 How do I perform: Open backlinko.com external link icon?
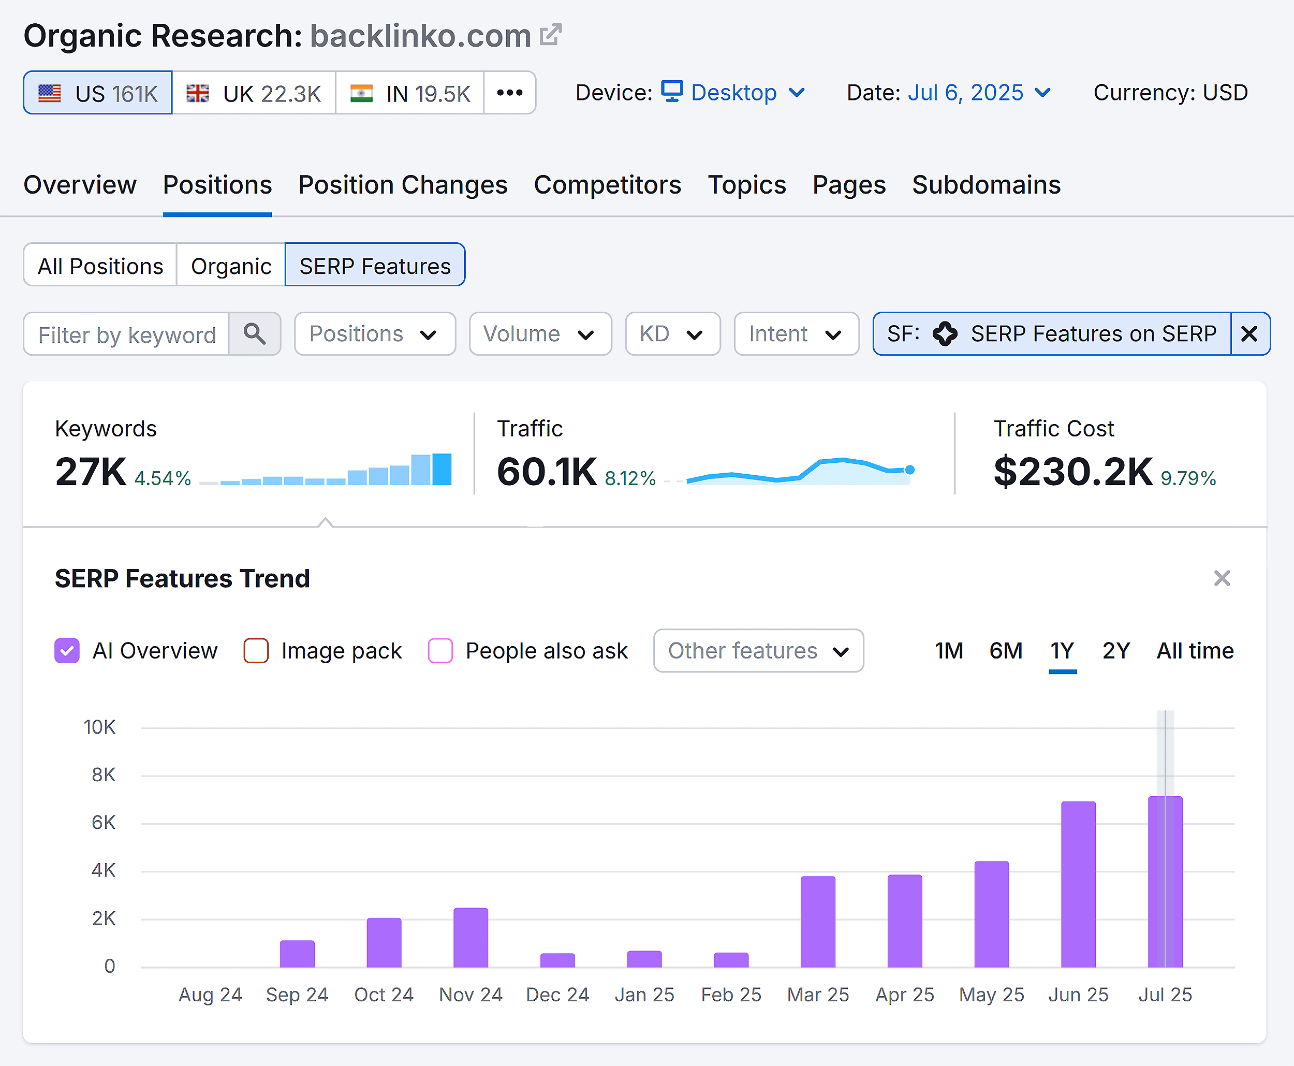(x=550, y=35)
